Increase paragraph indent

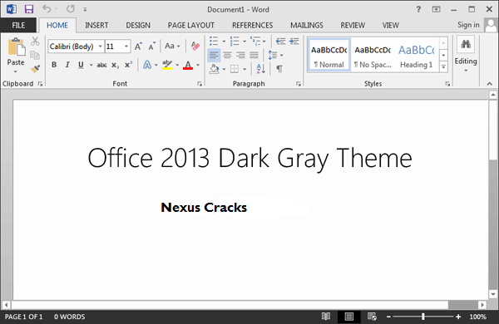tap(294, 41)
